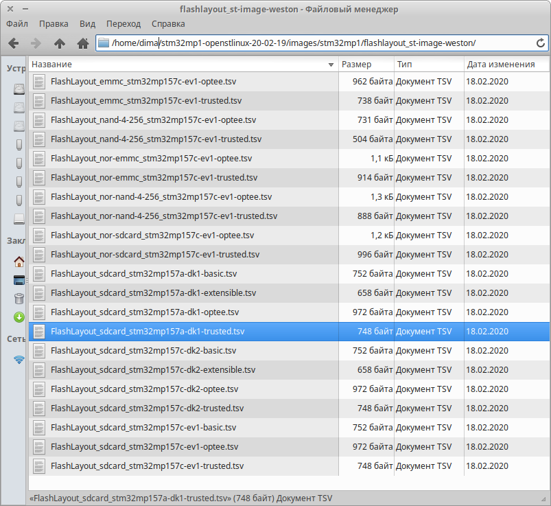
Task: Click the folder icon in the path bar
Action: 104,43
